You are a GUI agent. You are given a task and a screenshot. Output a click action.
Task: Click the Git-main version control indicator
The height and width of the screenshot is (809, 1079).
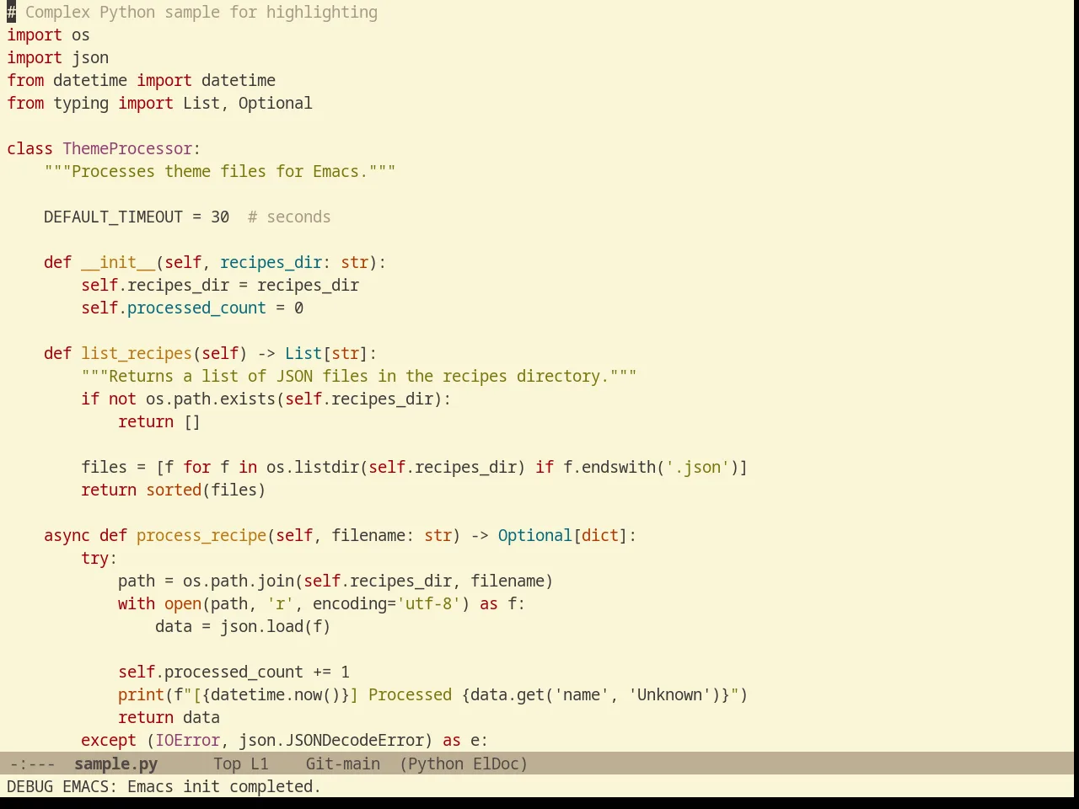pos(342,763)
